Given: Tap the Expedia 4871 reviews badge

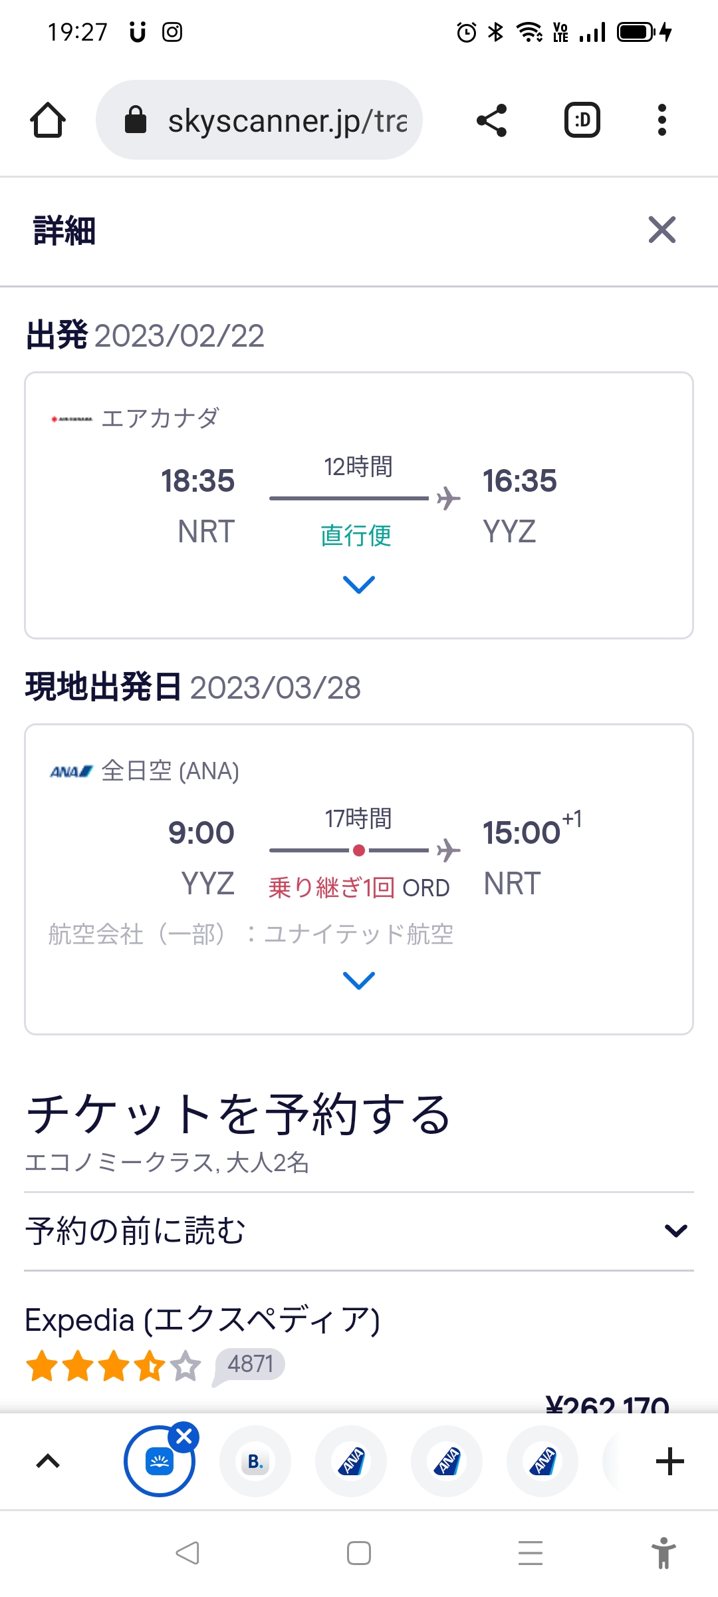Looking at the screenshot, I should 250,1364.
